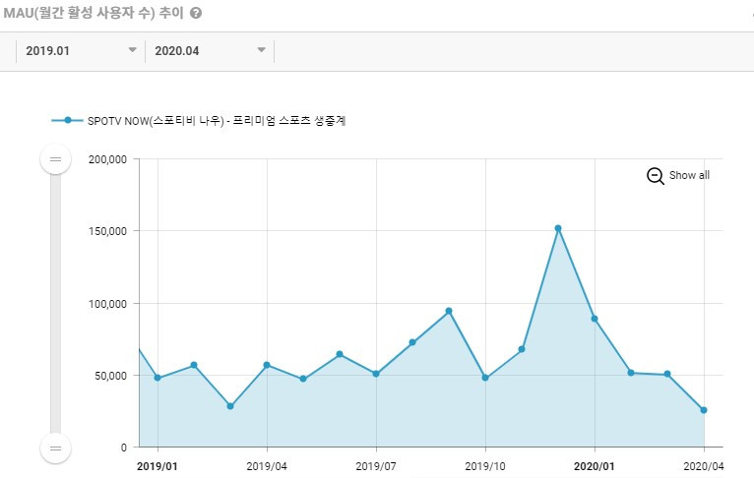This screenshot has height=478, width=754.
Task: Click the help question mark icon beside MAU title
Action: (x=196, y=13)
